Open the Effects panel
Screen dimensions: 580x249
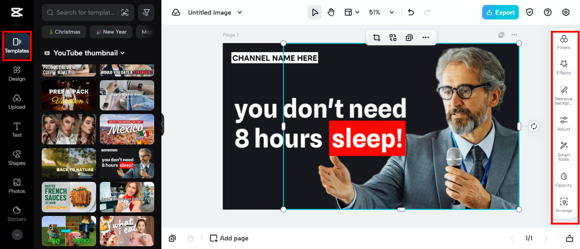pos(564,67)
